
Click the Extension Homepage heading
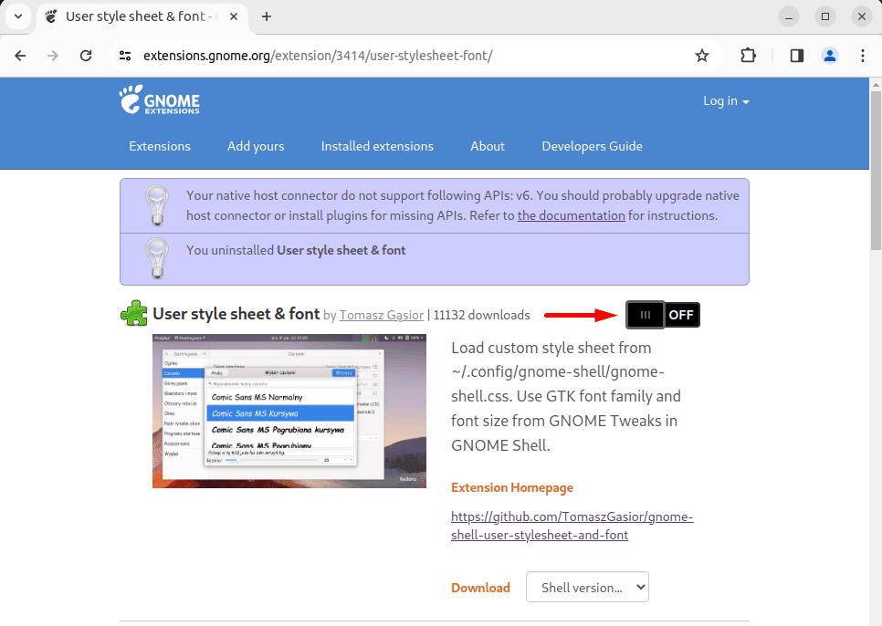pos(512,488)
